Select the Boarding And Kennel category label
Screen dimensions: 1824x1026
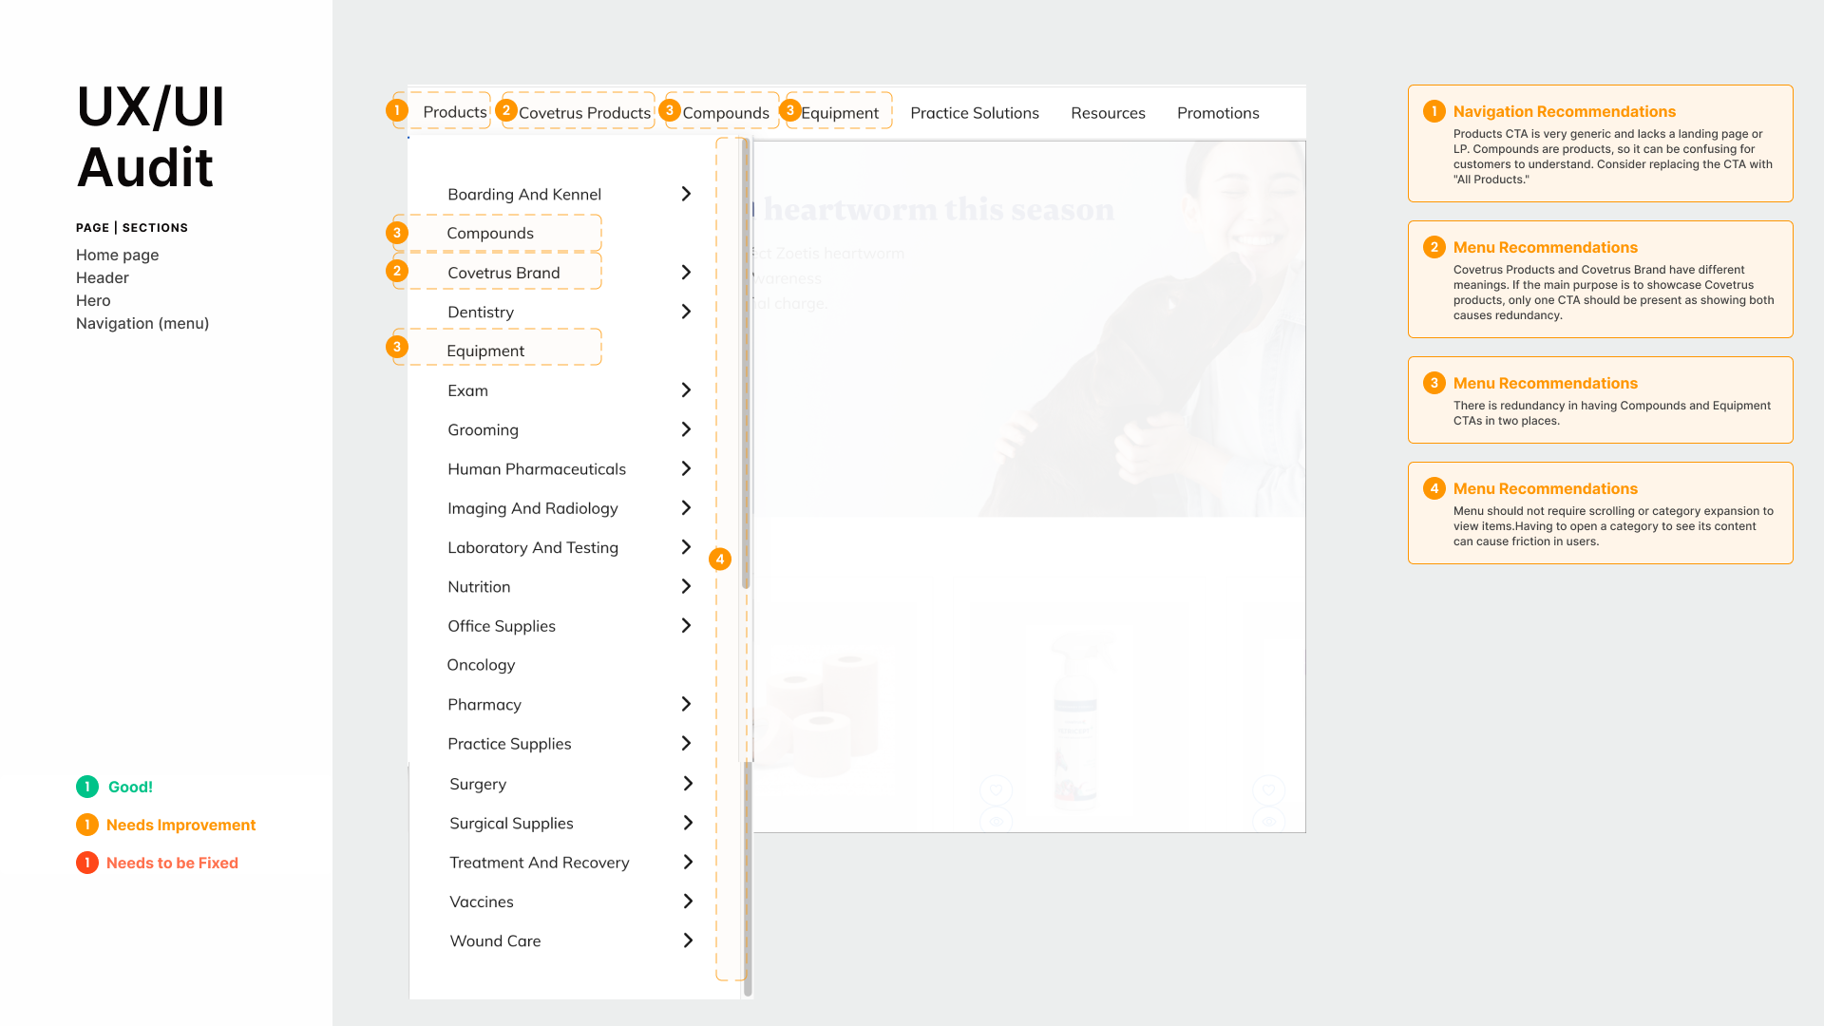[524, 195]
